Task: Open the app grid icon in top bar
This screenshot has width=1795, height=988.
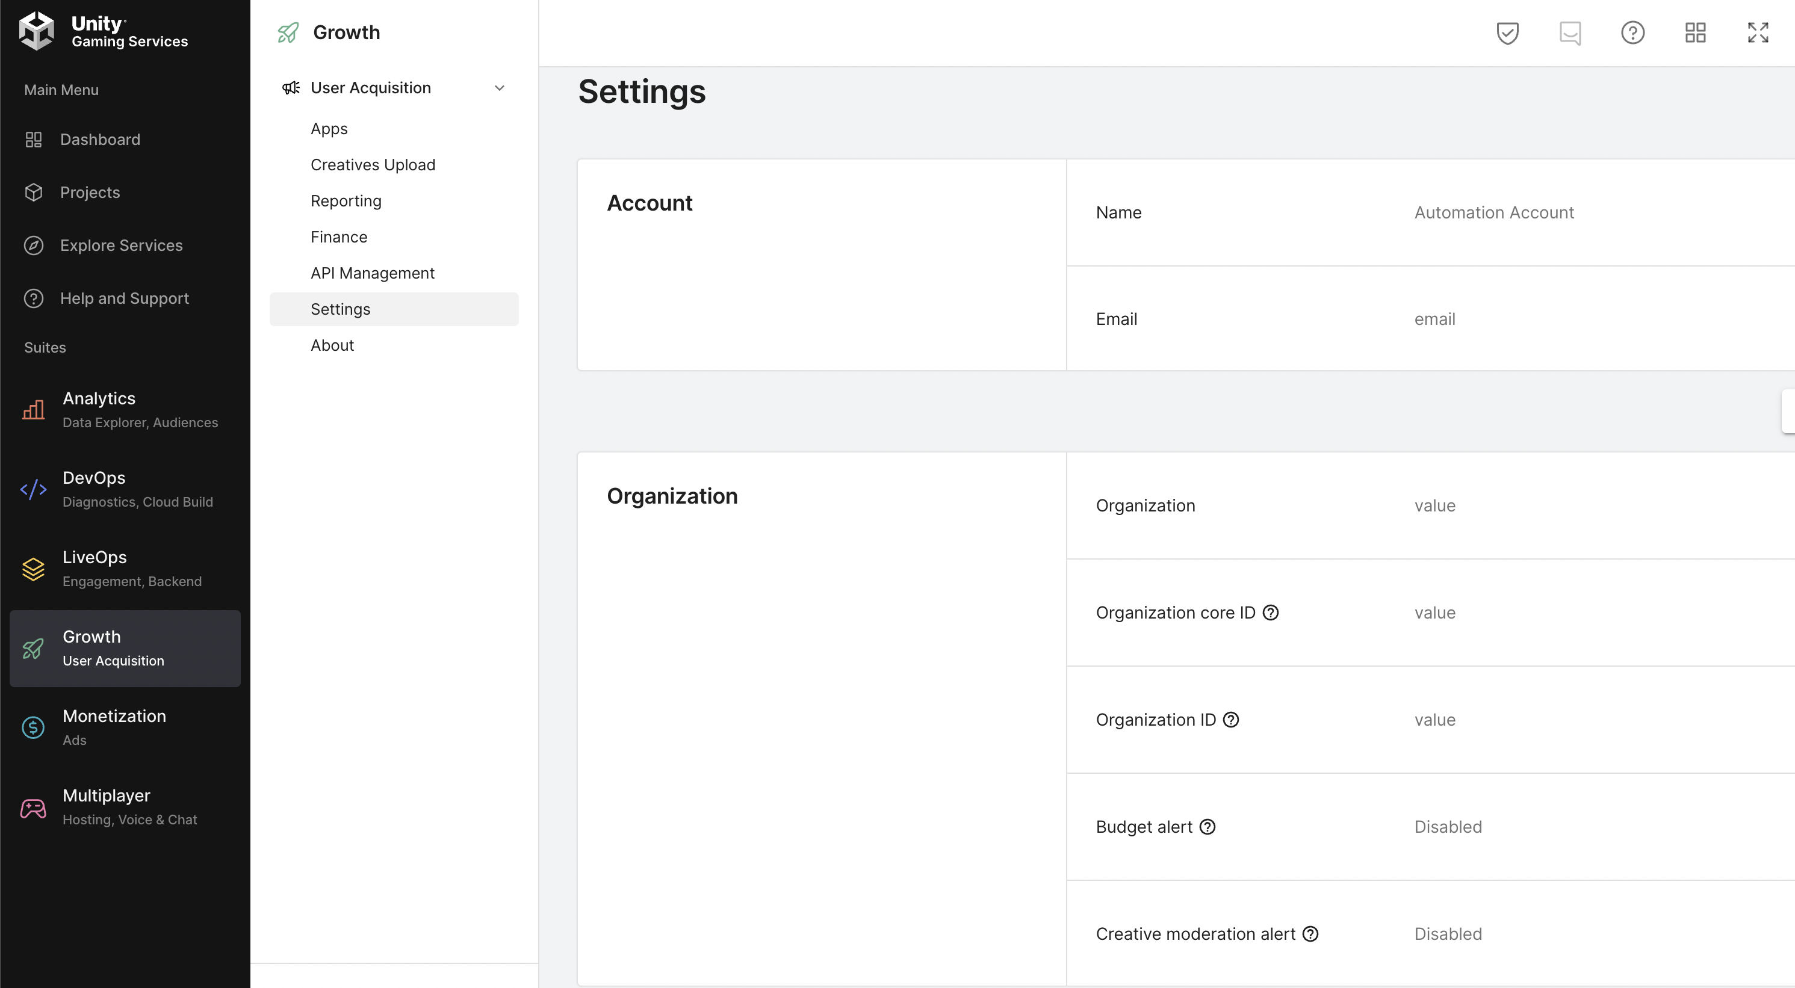Action: [1695, 32]
